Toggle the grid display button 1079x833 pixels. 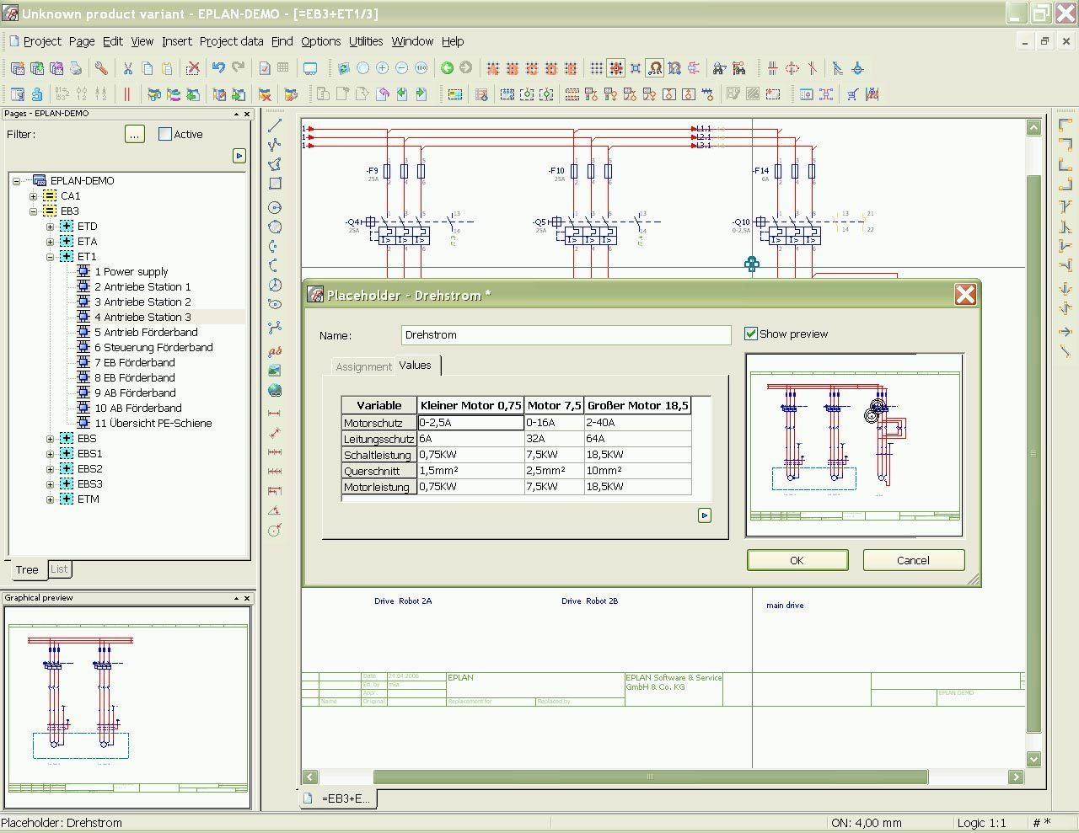click(596, 68)
